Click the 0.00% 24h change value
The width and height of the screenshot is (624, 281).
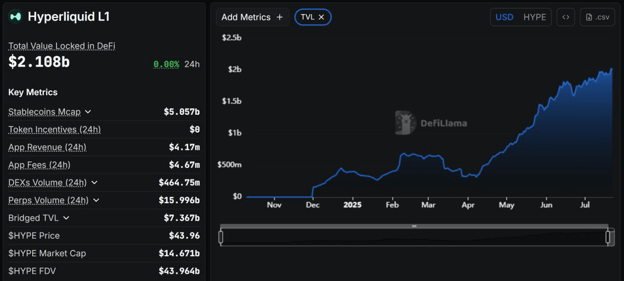(167, 64)
